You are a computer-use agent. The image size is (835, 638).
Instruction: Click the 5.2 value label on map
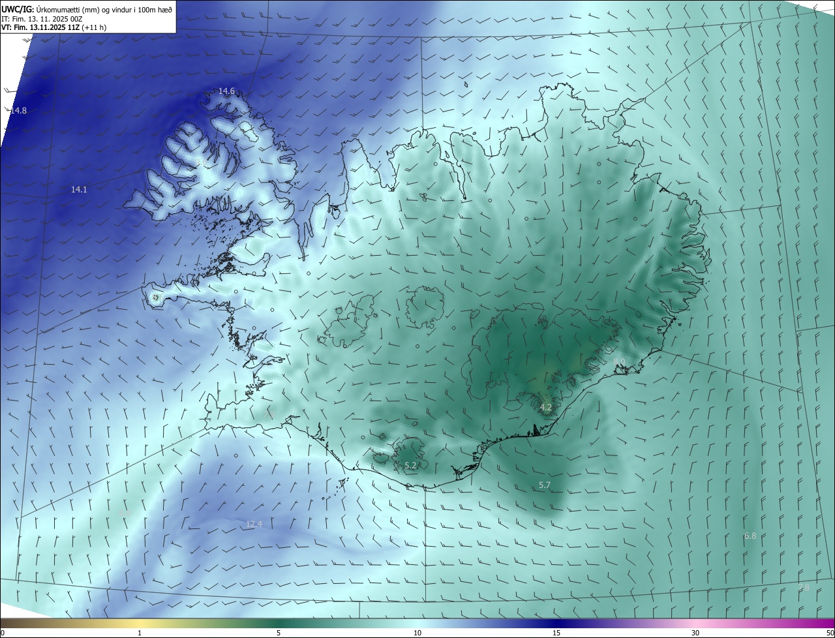click(x=410, y=466)
